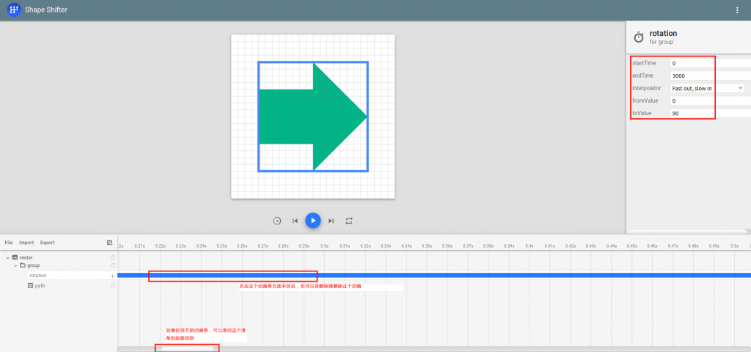This screenshot has width=751, height=352.
Task: Toggle repeat loop playback
Action: (x=349, y=220)
